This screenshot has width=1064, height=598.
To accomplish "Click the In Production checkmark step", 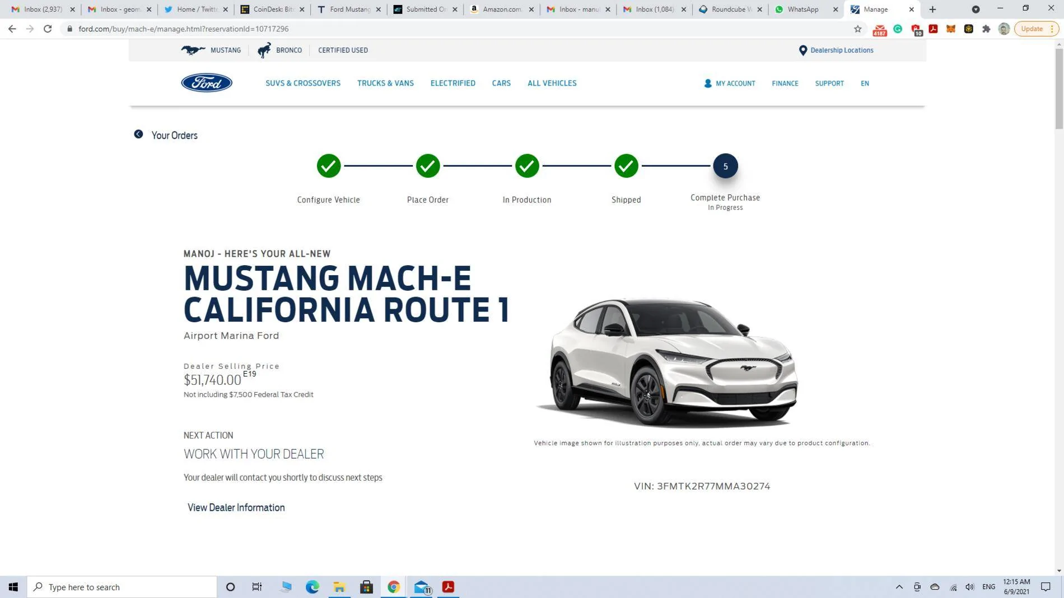I will click(527, 166).
